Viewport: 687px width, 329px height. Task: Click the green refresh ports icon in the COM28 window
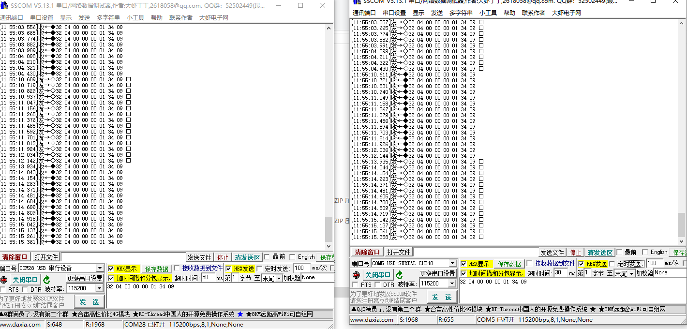click(46, 280)
